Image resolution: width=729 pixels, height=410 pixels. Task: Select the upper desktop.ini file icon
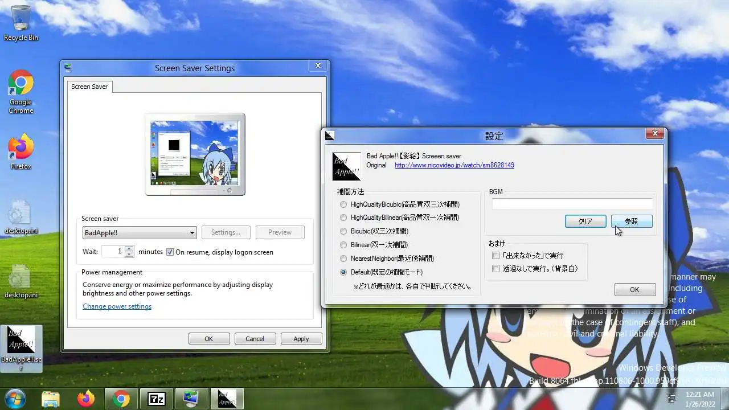point(21,217)
